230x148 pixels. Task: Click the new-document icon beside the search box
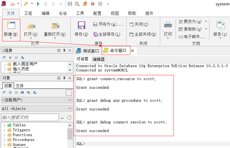click(69, 118)
